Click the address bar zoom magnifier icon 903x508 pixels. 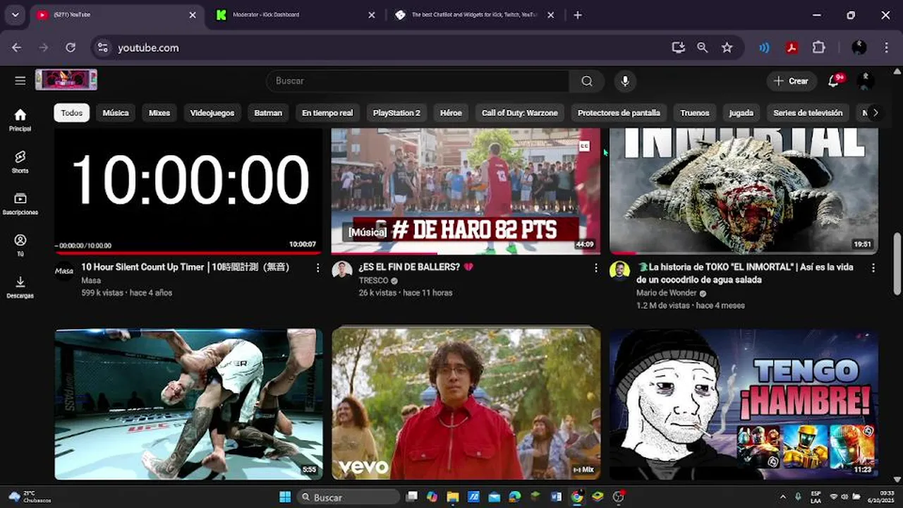click(x=703, y=47)
